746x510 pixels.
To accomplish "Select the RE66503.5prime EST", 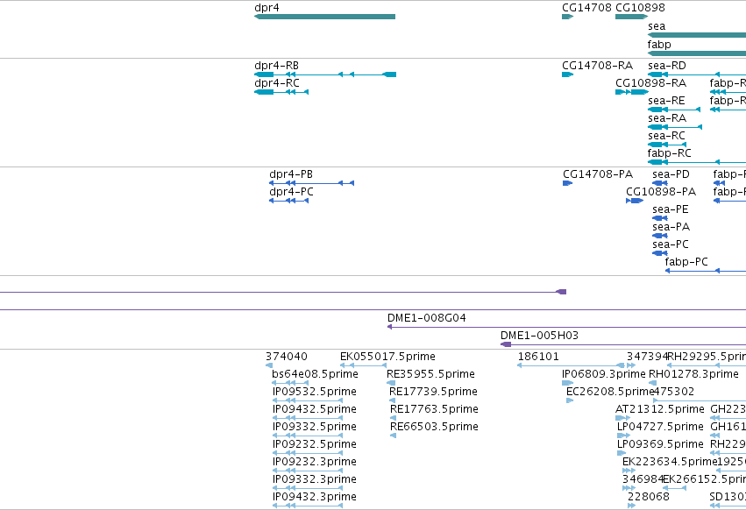I will 393,436.
